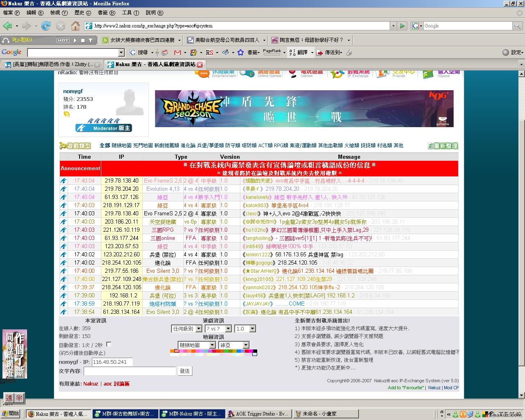The width and height of the screenshot is (525, 420).
Task: Click the PageRank indicator
Action: 272,52
